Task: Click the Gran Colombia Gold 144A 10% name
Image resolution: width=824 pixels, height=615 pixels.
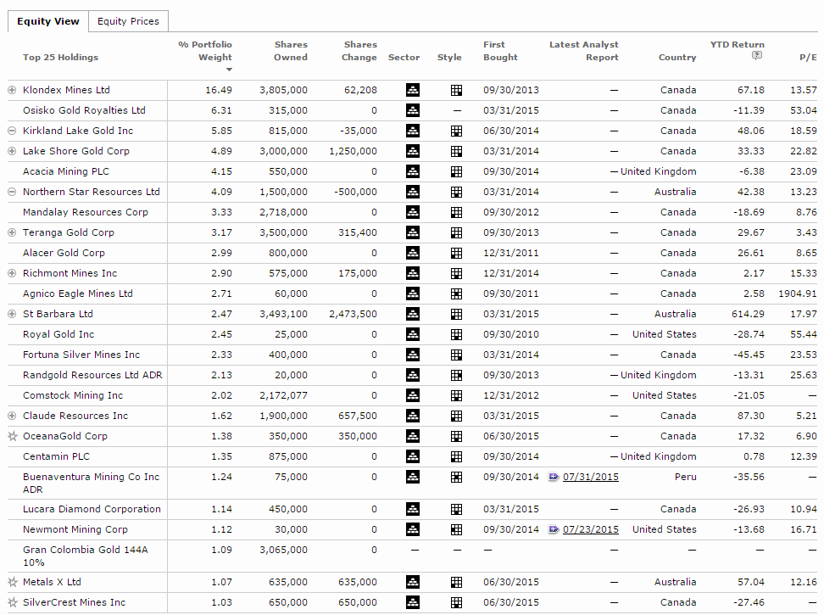Action: coord(85,556)
